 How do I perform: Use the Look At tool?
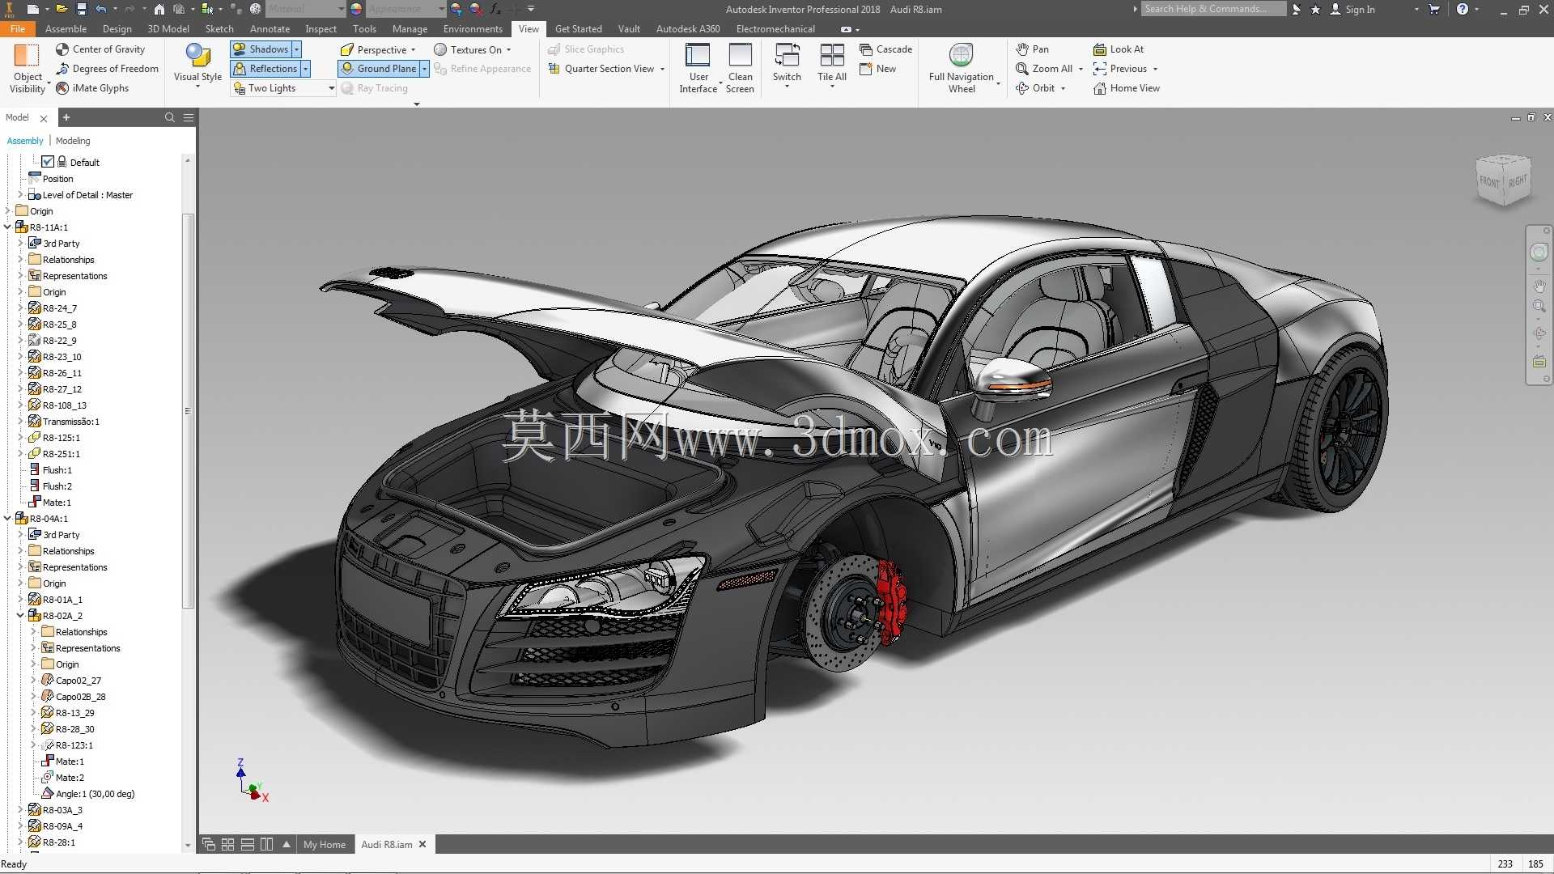(x=1118, y=49)
